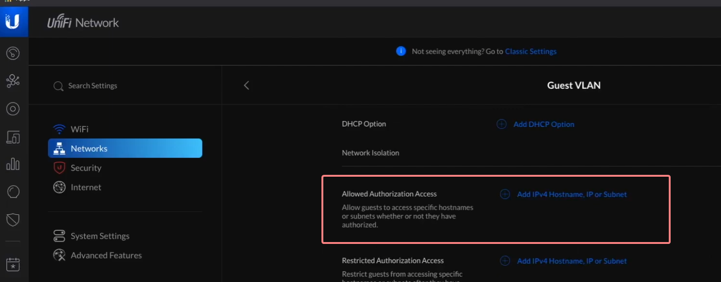Open the Topology icon in sidebar
Image resolution: width=721 pixels, height=282 pixels.
point(13,81)
